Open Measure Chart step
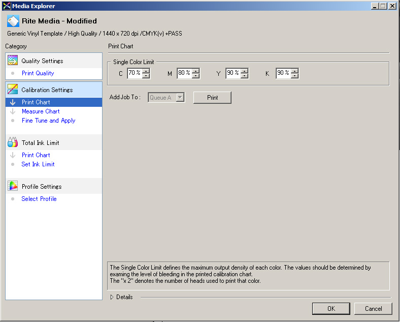The height and width of the screenshot is (322, 400). (41, 111)
